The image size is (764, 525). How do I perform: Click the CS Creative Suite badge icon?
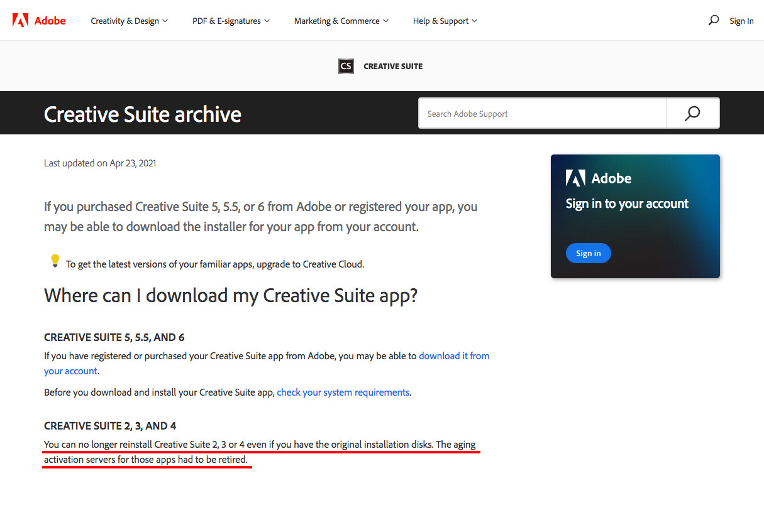pos(346,66)
